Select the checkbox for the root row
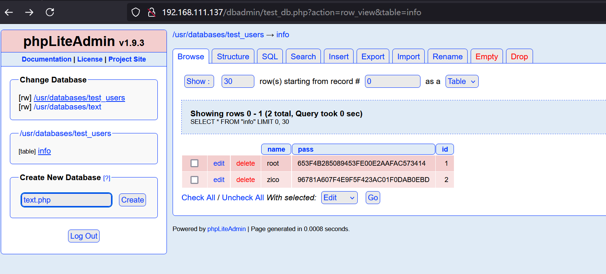The width and height of the screenshot is (606, 274). click(195, 163)
